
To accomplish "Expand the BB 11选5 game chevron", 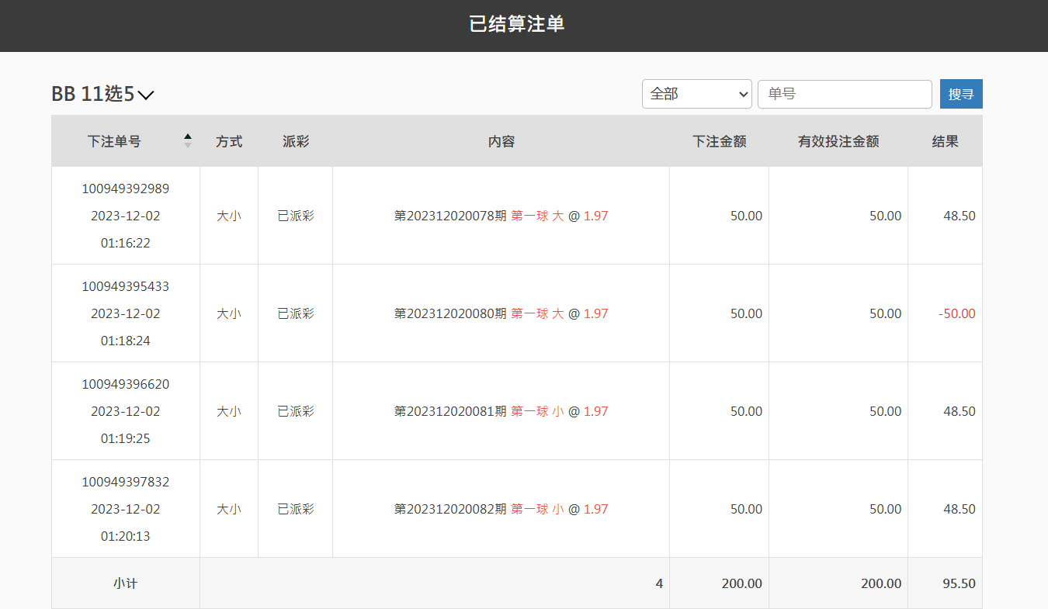I will pos(146,95).
